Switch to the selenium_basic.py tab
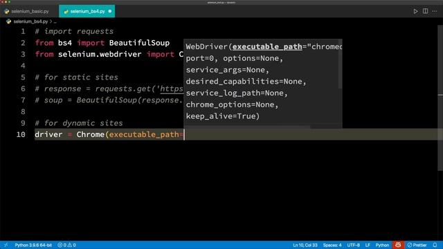This screenshot has height=249, width=443. [30, 11]
